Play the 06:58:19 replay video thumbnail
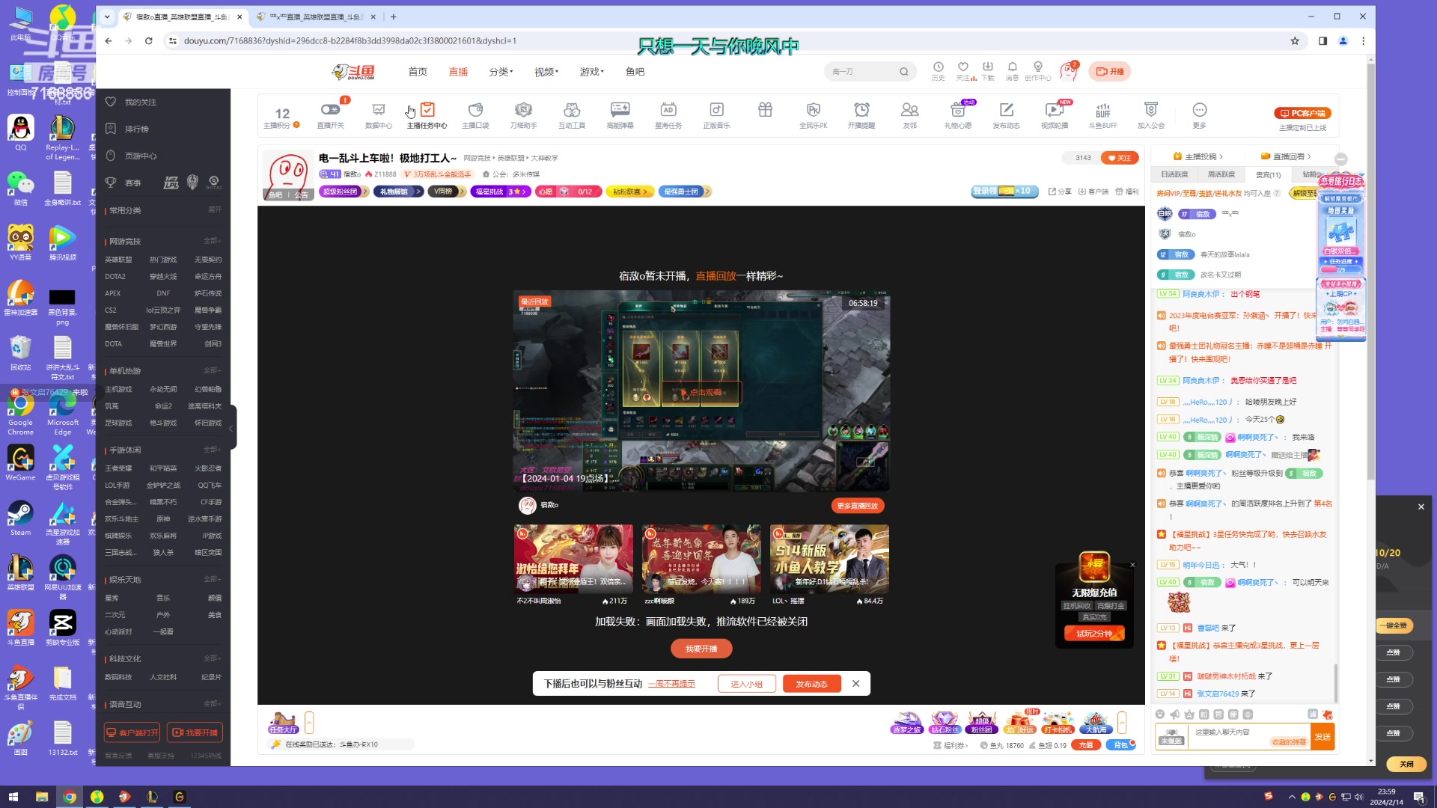This screenshot has height=808, width=1437. pos(701,391)
